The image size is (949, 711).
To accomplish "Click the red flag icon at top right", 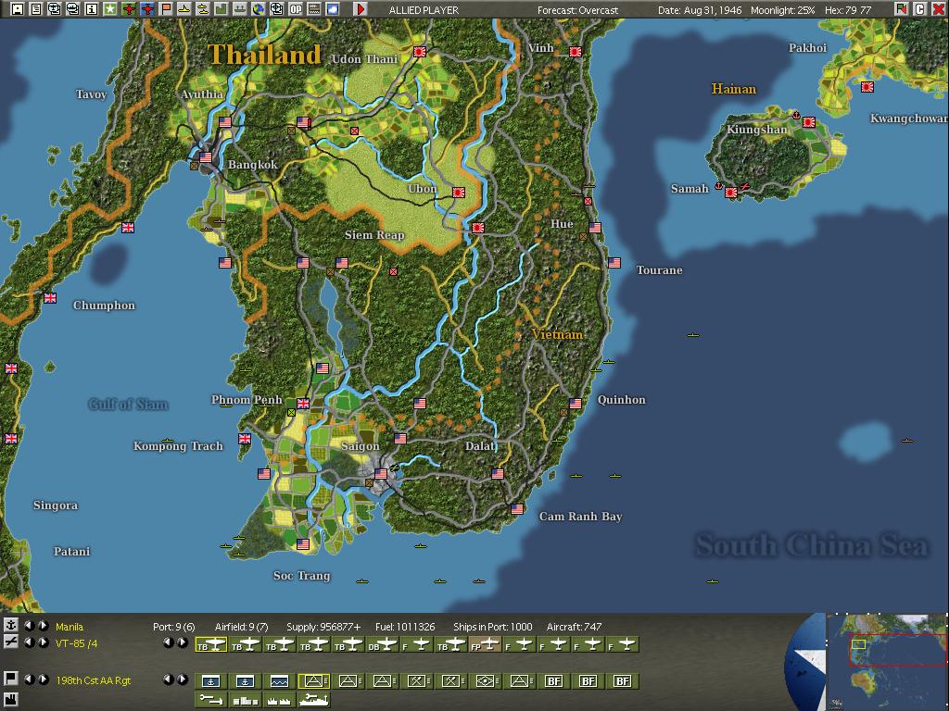I will (902, 9).
